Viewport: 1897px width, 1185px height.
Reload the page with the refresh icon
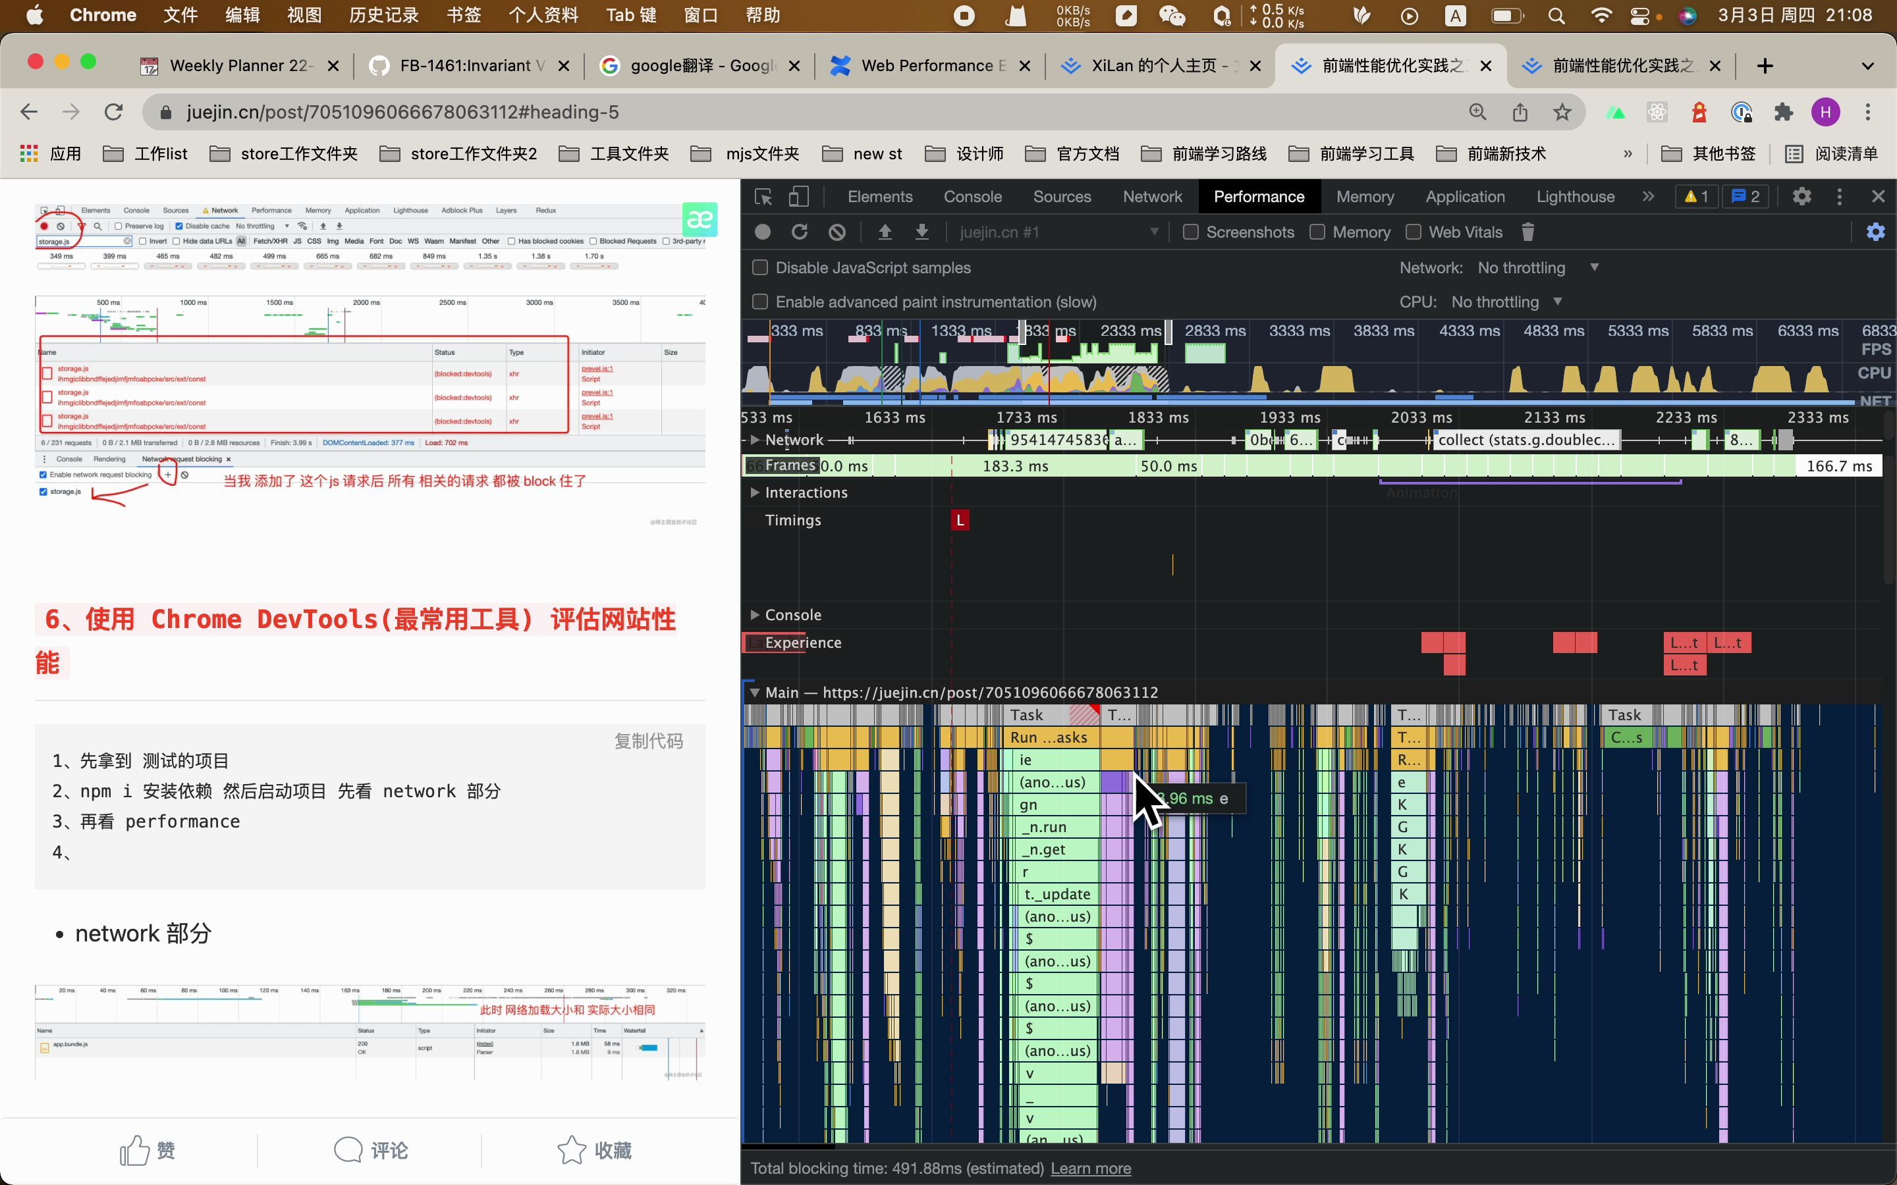click(114, 112)
